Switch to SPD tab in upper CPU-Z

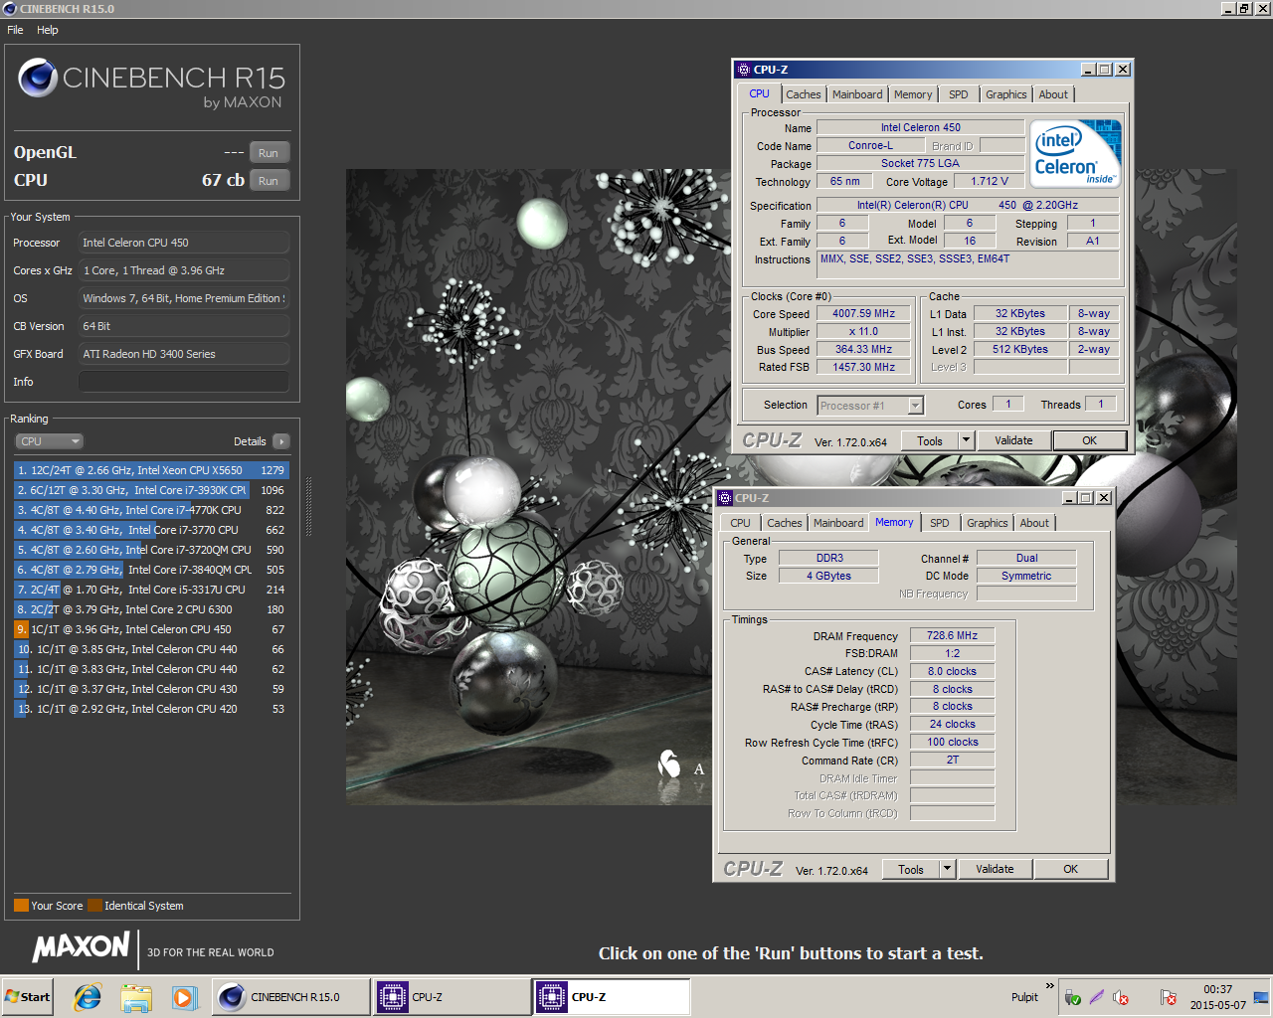click(x=958, y=94)
